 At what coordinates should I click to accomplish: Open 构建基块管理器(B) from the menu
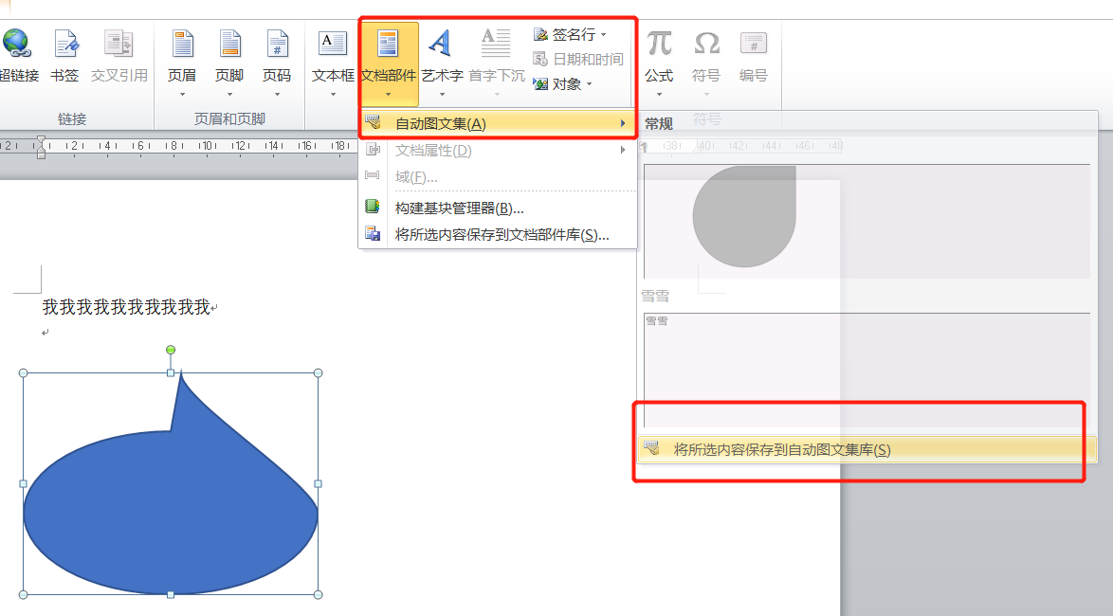point(459,208)
